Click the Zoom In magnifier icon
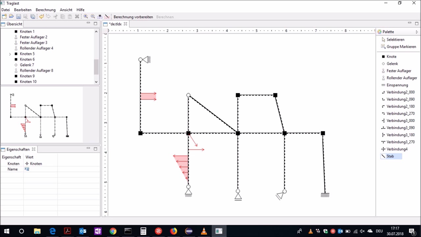The width and height of the screenshot is (421, 237). pyautogui.click(x=86, y=16)
